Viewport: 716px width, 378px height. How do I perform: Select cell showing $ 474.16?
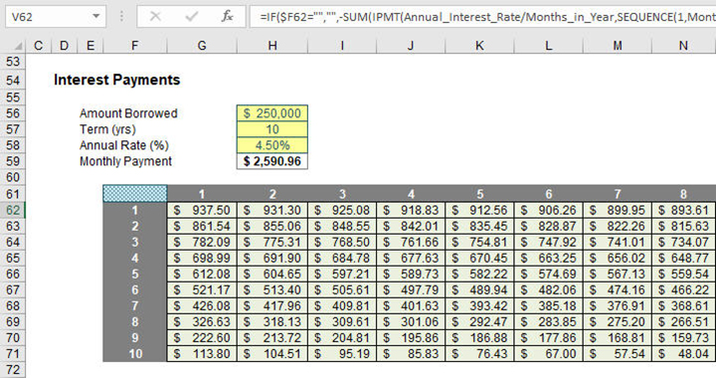(x=618, y=289)
